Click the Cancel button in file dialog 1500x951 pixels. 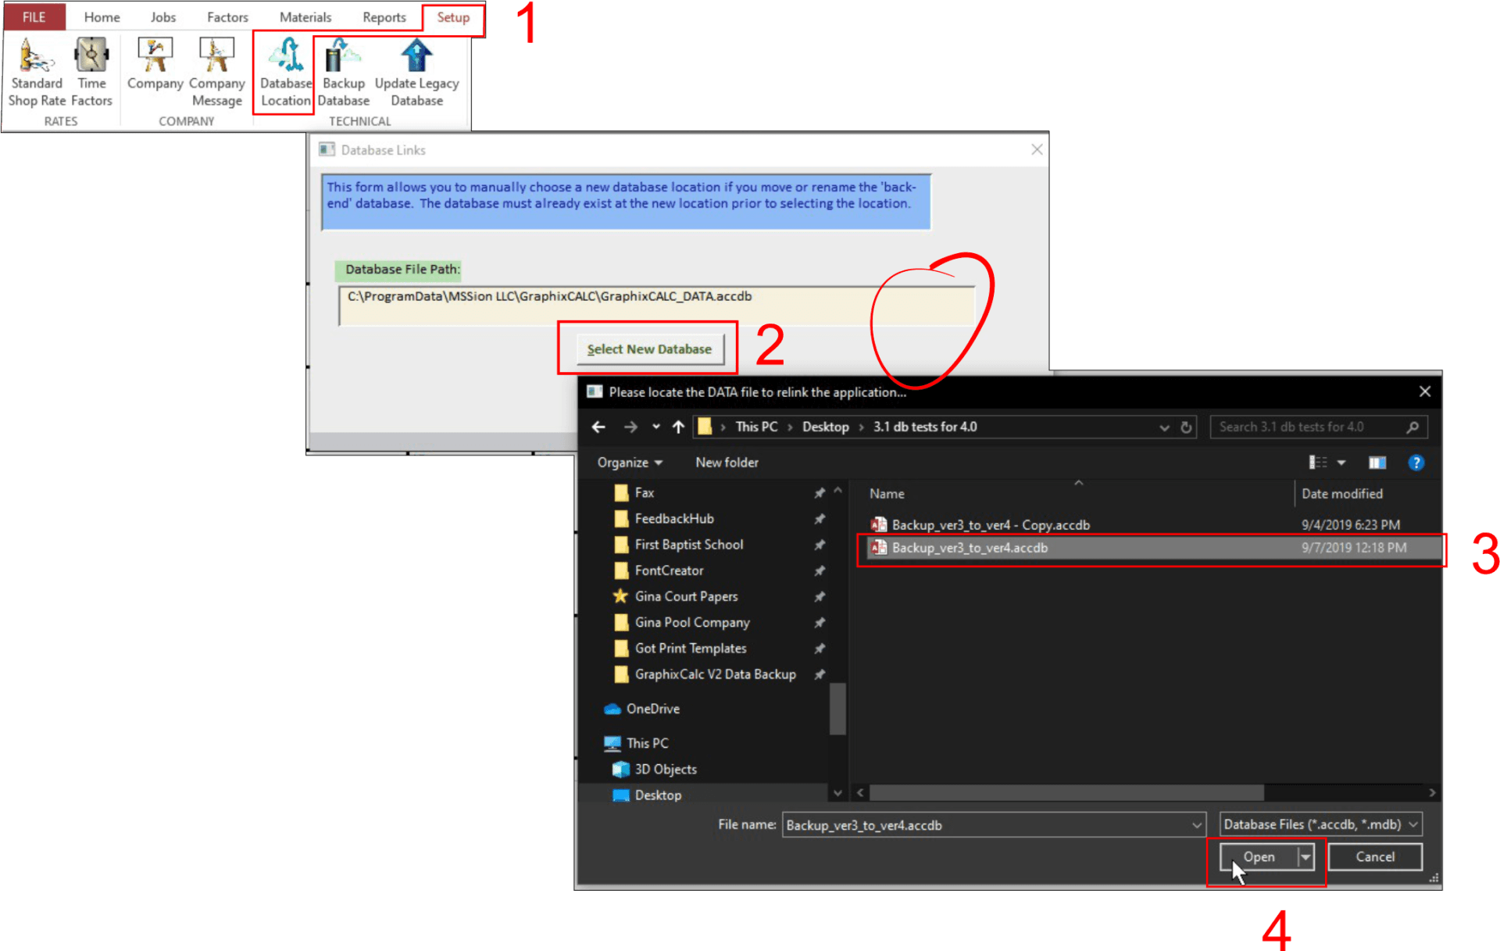1374,857
